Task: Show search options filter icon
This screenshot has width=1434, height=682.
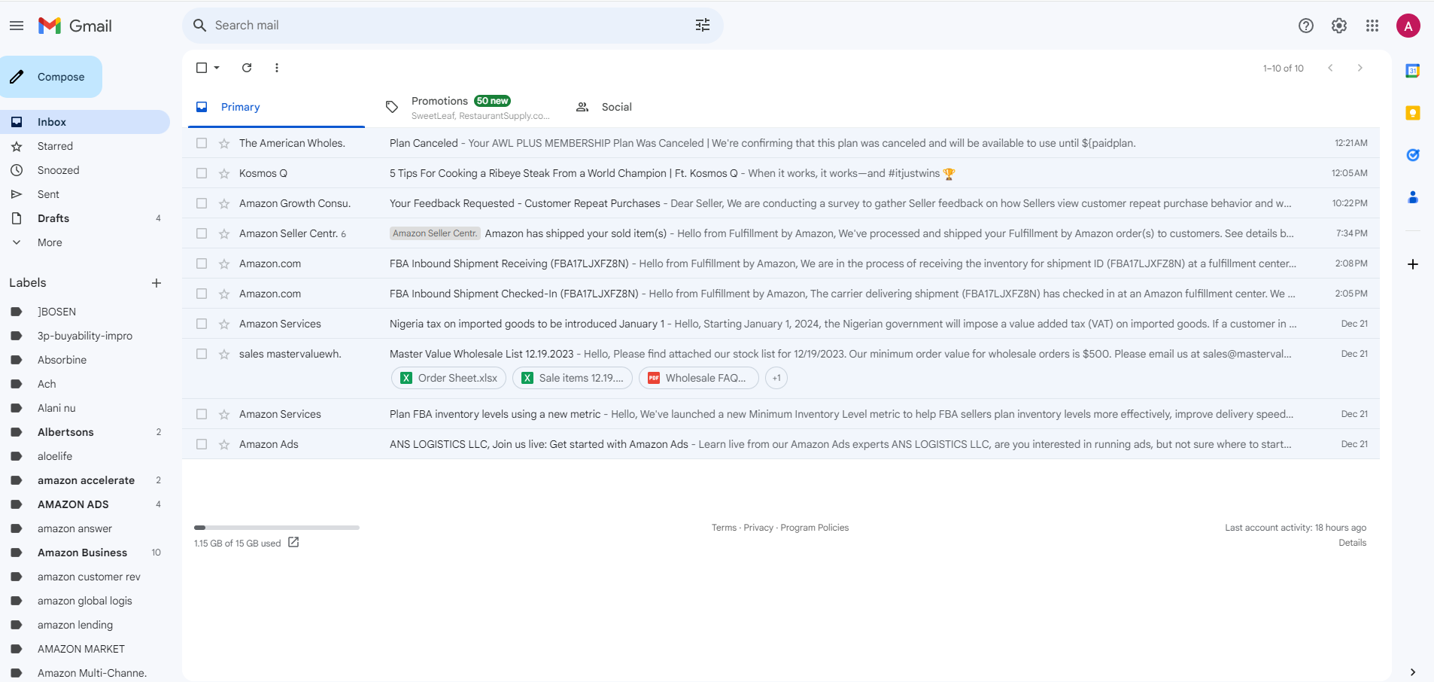Action: pyautogui.click(x=703, y=26)
